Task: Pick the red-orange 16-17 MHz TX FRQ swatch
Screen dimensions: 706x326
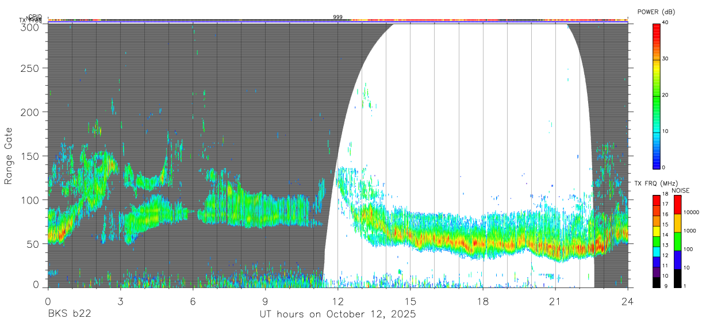Action: pyautogui.click(x=656, y=211)
